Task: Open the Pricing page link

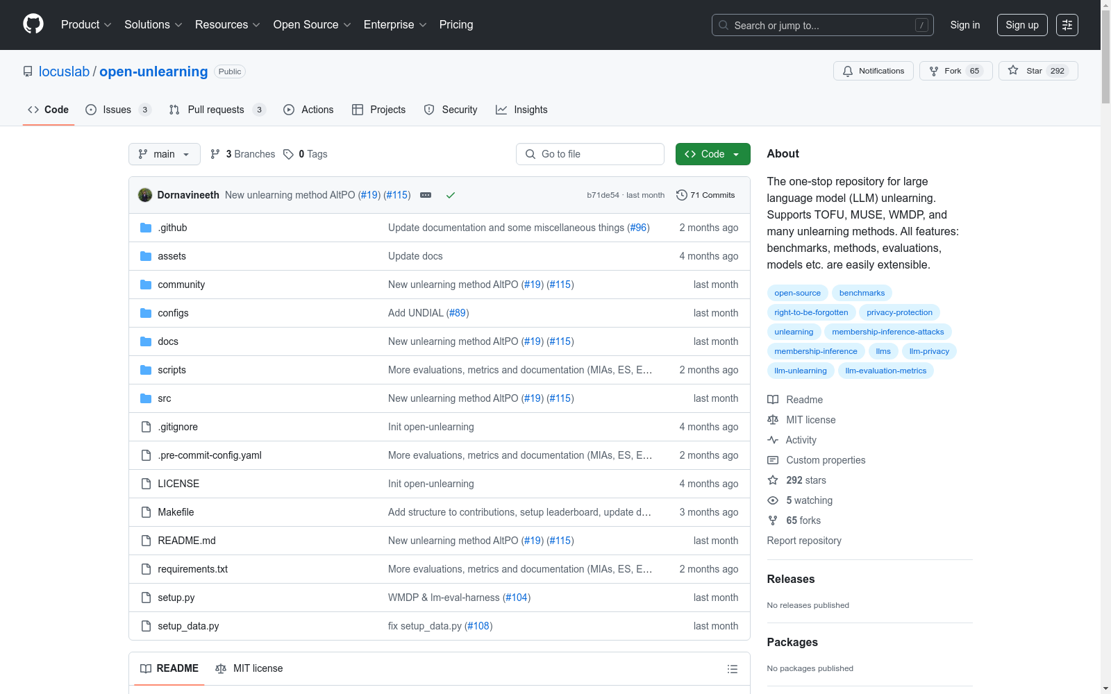Action: (456, 25)
